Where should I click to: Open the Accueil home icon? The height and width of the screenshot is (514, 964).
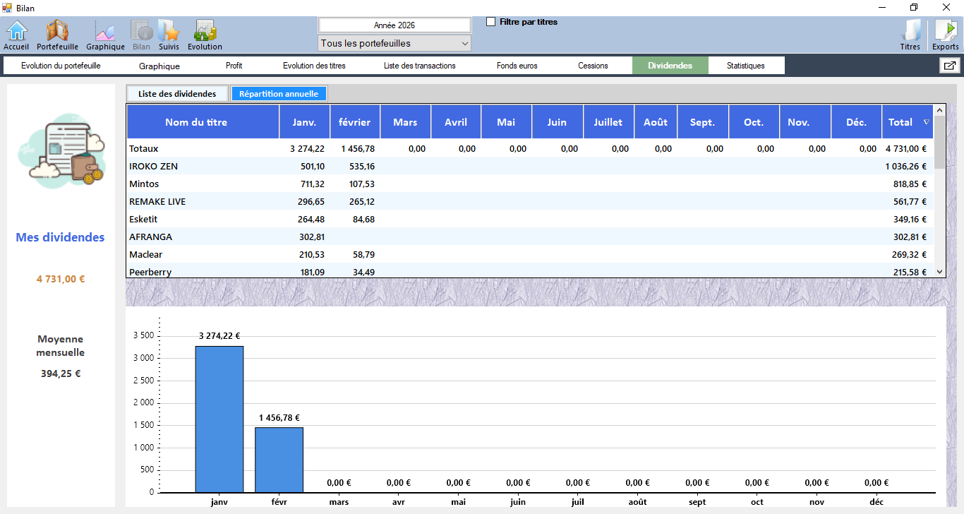pos(16,35)
